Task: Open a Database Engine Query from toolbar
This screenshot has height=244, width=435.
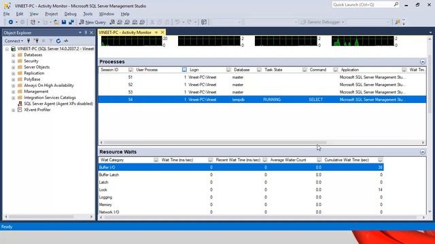Action: [x=112, y=22]
